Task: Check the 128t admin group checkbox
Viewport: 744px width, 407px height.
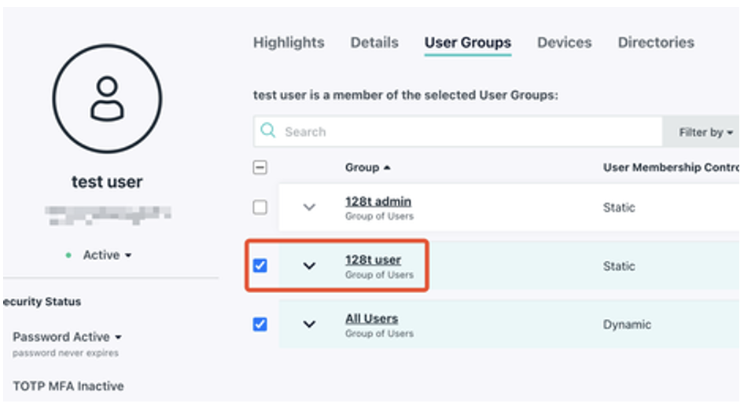Action: coord(260,207)
